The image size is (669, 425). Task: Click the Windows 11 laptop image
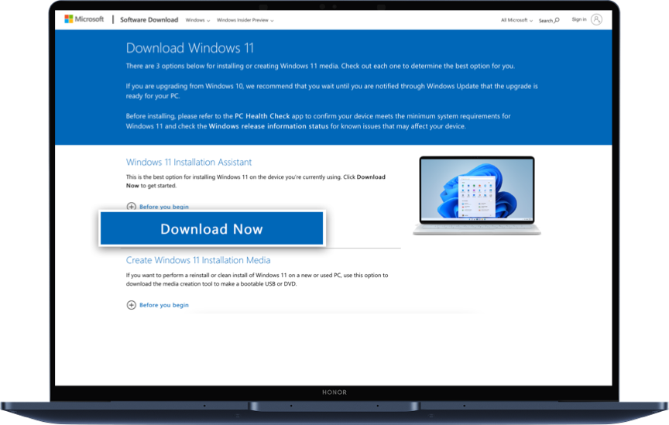point(476,195)
